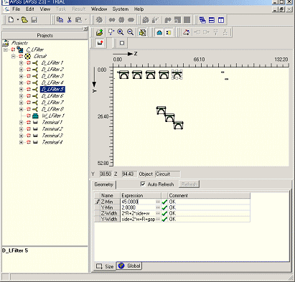Screen dimensions: 295x282
Task: Click the Cut scissors icon
Action: pos(69,20)
